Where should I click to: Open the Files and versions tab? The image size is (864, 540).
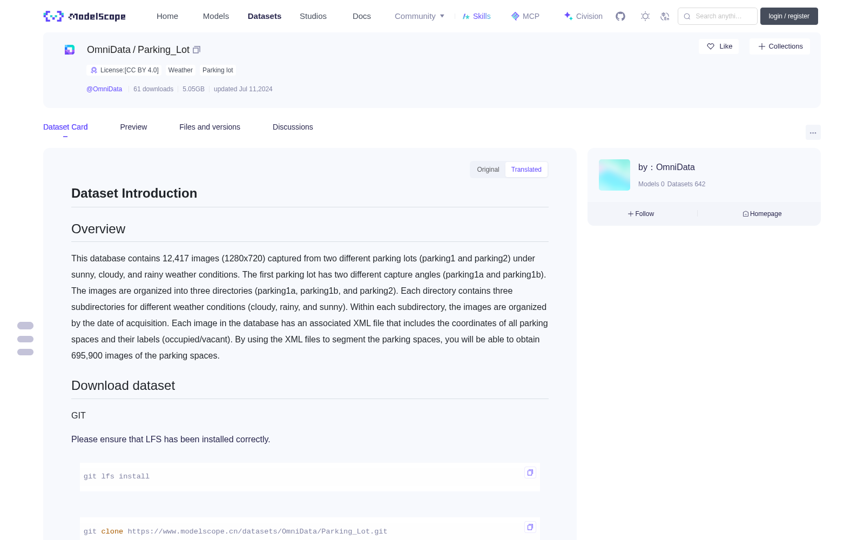point(210,127)
